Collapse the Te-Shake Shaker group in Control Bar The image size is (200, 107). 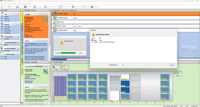coord(18,55)
